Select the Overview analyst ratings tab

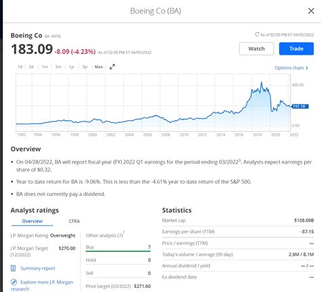pos(32,221)
